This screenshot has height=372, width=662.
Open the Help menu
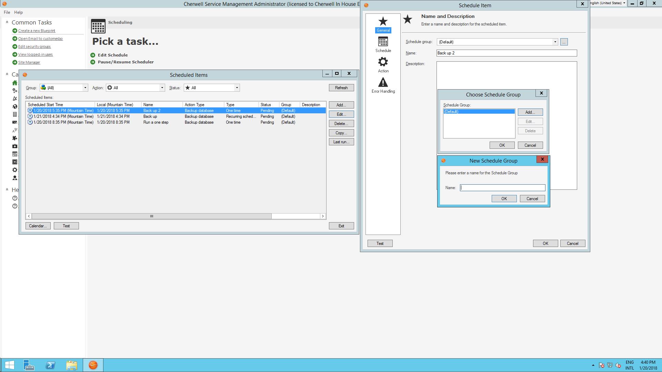(18, 12)
